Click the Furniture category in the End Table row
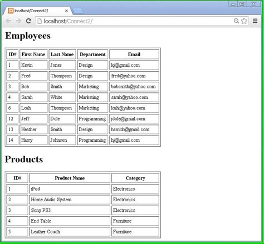The height and width of the screenshot is (244, 264). (135, 221)
